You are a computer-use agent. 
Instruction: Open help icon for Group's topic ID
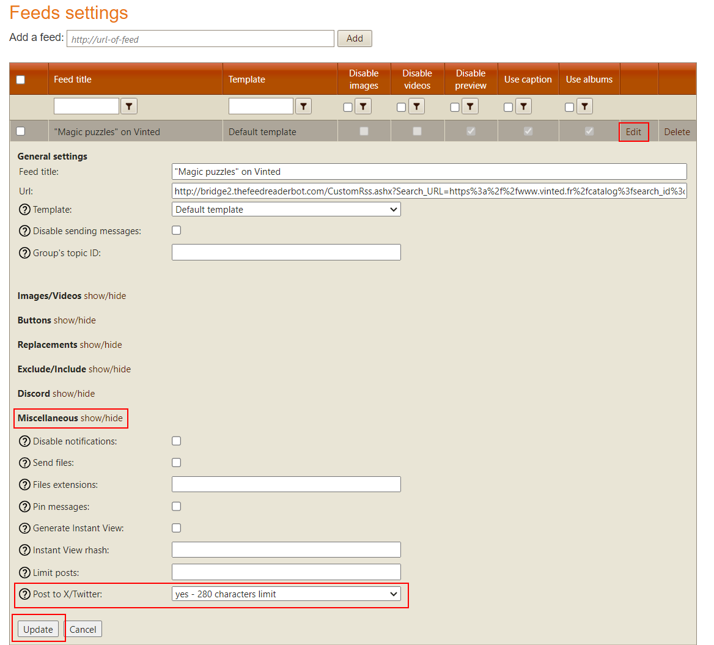24,253
